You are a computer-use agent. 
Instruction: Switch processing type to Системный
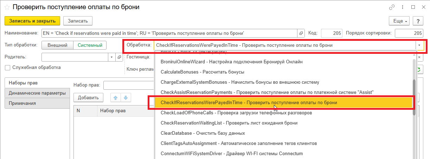pyautogui.click(x=90, y=45)
